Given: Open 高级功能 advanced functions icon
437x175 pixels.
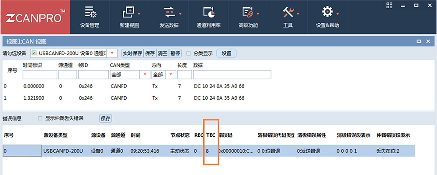Looking at the screenshot, I should click(x=248, y=12).
